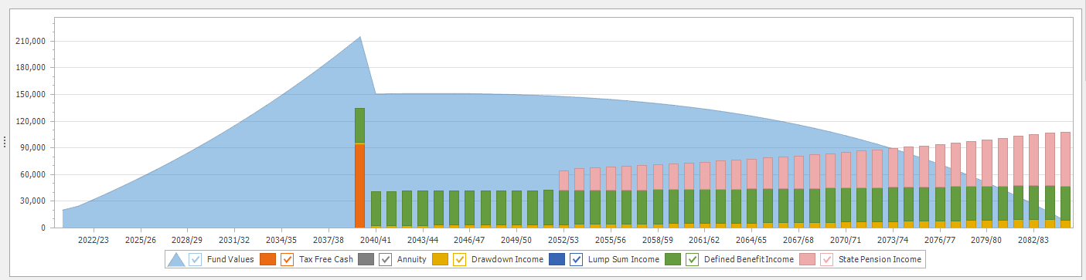Toggle the Lump Sum Income checkbox

click(576, 259)
